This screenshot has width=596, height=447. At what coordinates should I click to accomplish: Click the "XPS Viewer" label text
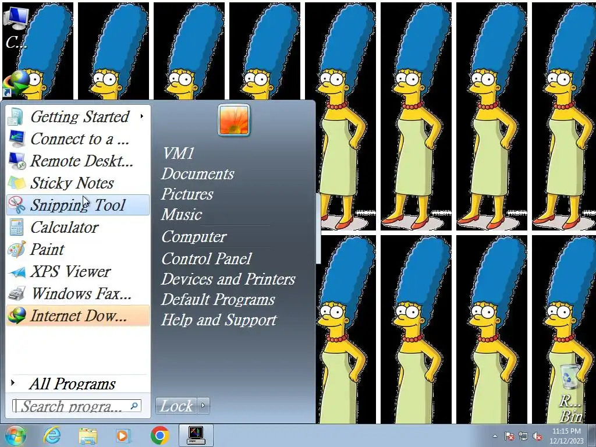(x=70, y=271)
